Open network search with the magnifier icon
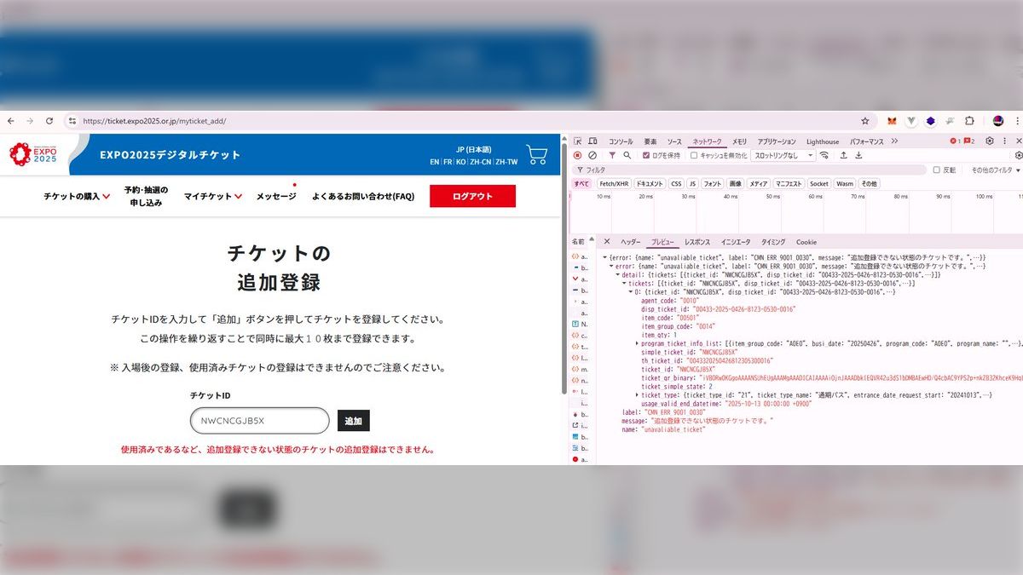Viewport: 1023px width, 575px height. click(628, 155)
